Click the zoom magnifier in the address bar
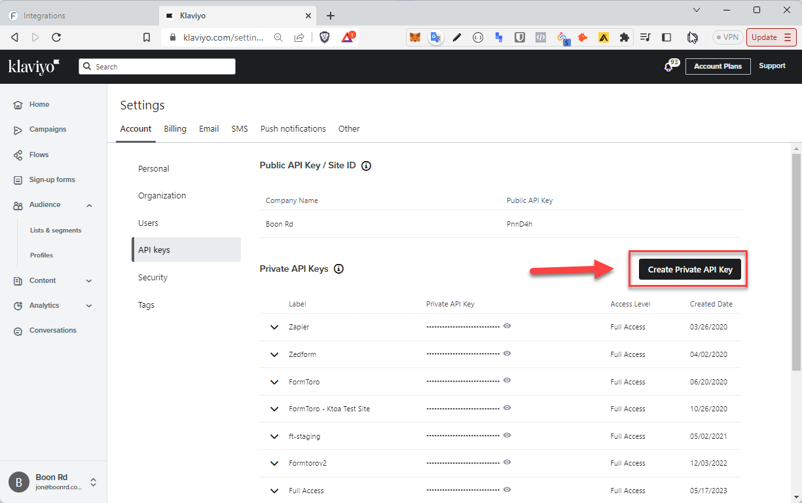Viewport: 802px width, 503px height. point(278,37)
